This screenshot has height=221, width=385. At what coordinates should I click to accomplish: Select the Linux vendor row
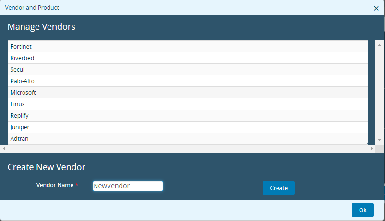(x=188, y=104)
